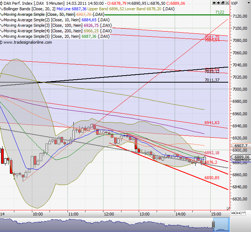Select Moving Average Simple(3) [Close, 100] entry

[43, 25]
